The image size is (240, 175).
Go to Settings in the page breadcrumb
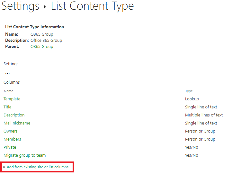click(20, 6)
